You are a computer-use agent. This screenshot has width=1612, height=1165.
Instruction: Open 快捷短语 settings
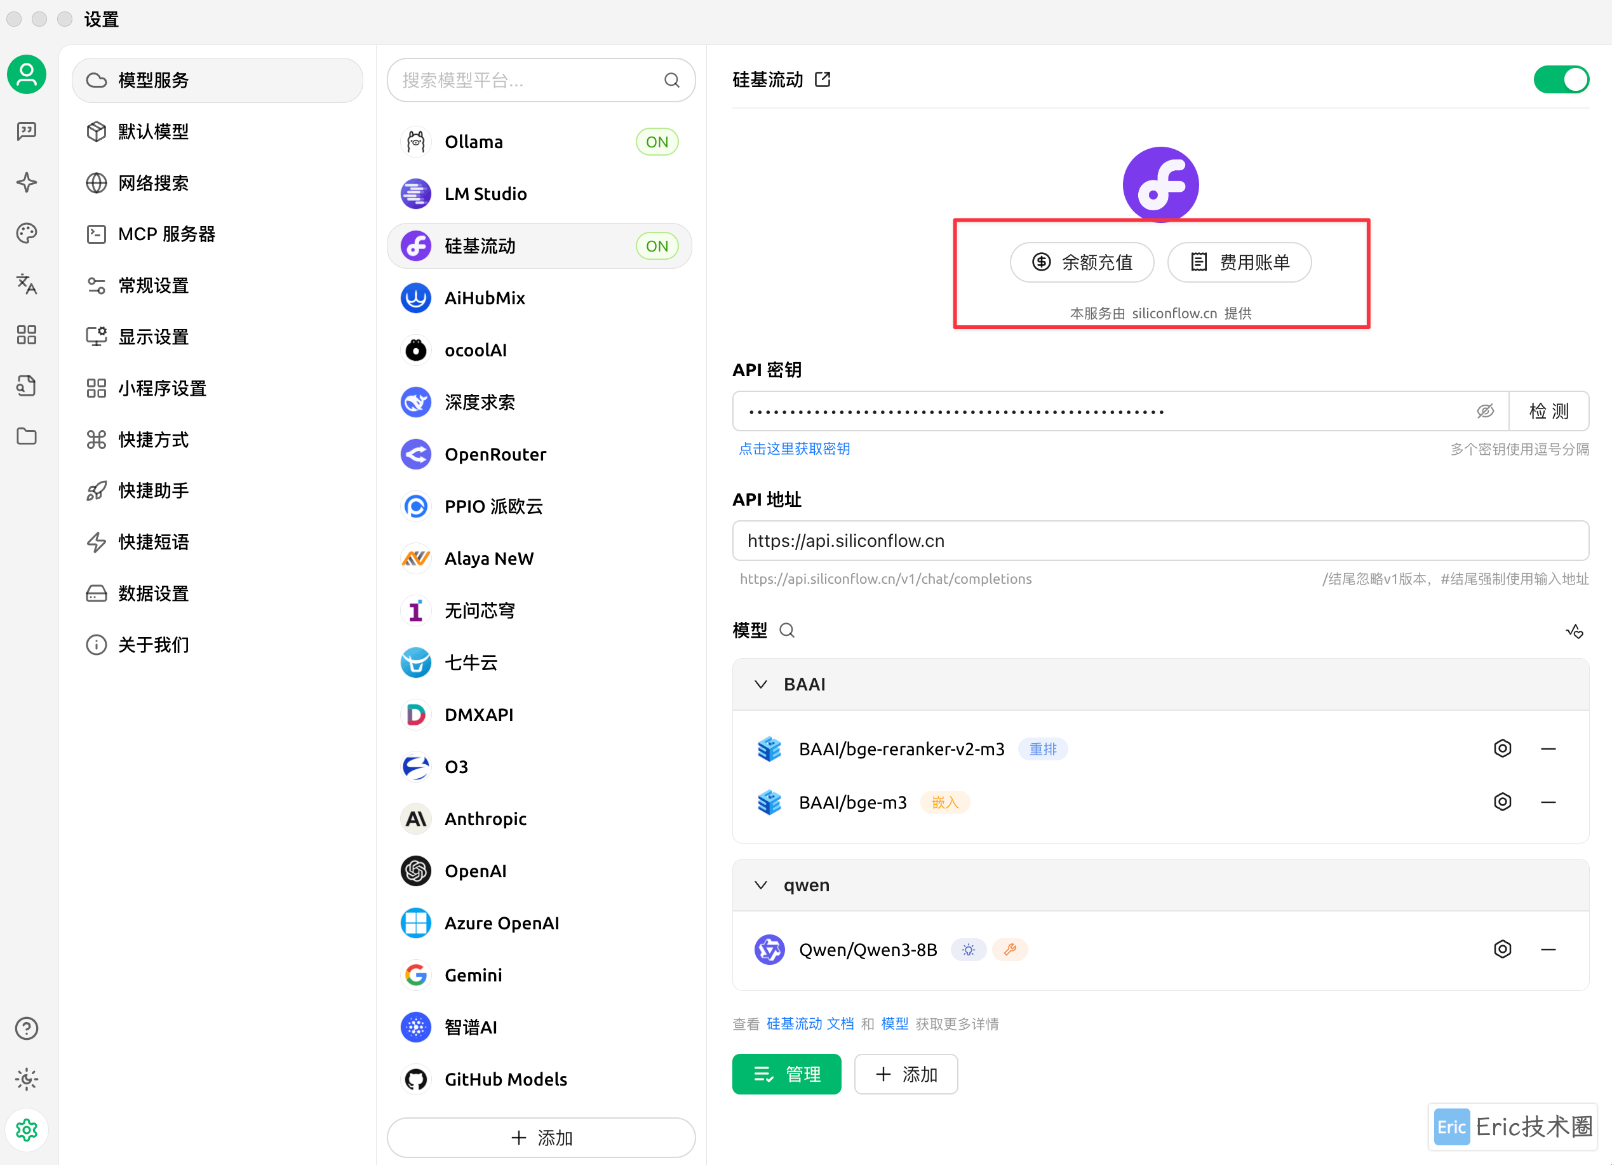217,542
